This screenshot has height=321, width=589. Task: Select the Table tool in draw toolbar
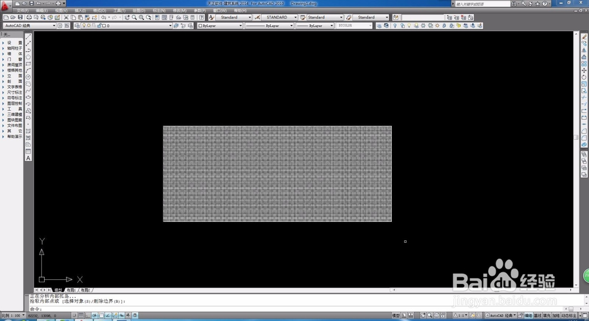(28, 151)
